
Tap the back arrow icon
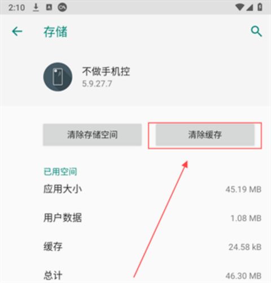17,31
